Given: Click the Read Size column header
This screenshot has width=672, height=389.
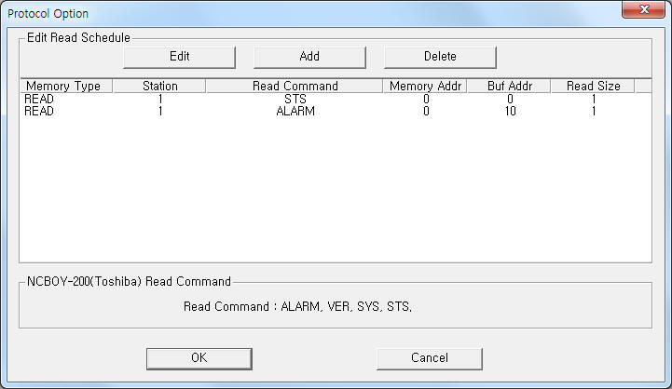Looking at the screenshot, I should pyautogui.click(x=593, y=86).
